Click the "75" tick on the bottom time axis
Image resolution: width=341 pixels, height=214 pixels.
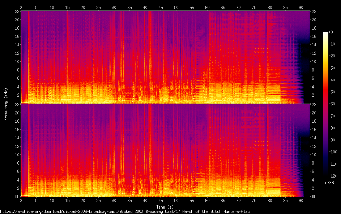254,201
